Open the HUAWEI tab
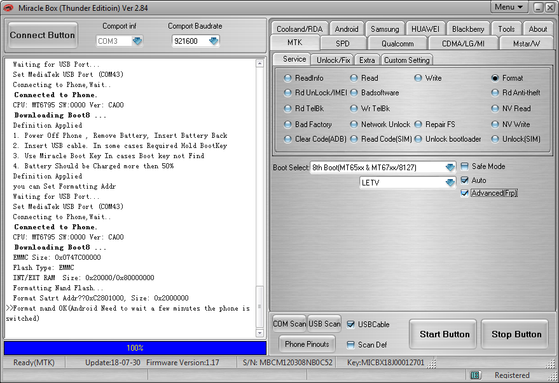This screenshot has width=559, height=383. coord(425,29)
